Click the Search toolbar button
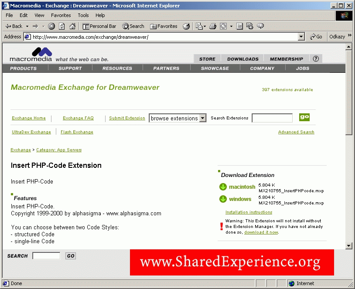 tap(133, 26)
